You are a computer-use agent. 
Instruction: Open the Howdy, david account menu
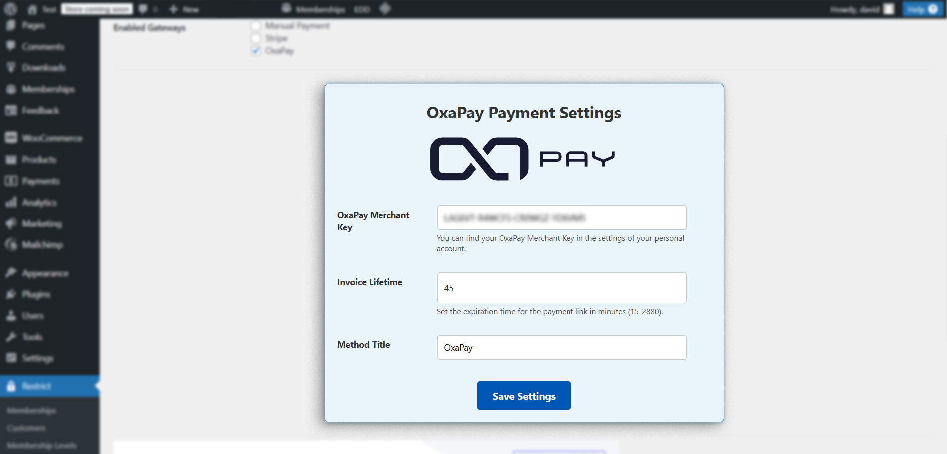tap(861, 9)
